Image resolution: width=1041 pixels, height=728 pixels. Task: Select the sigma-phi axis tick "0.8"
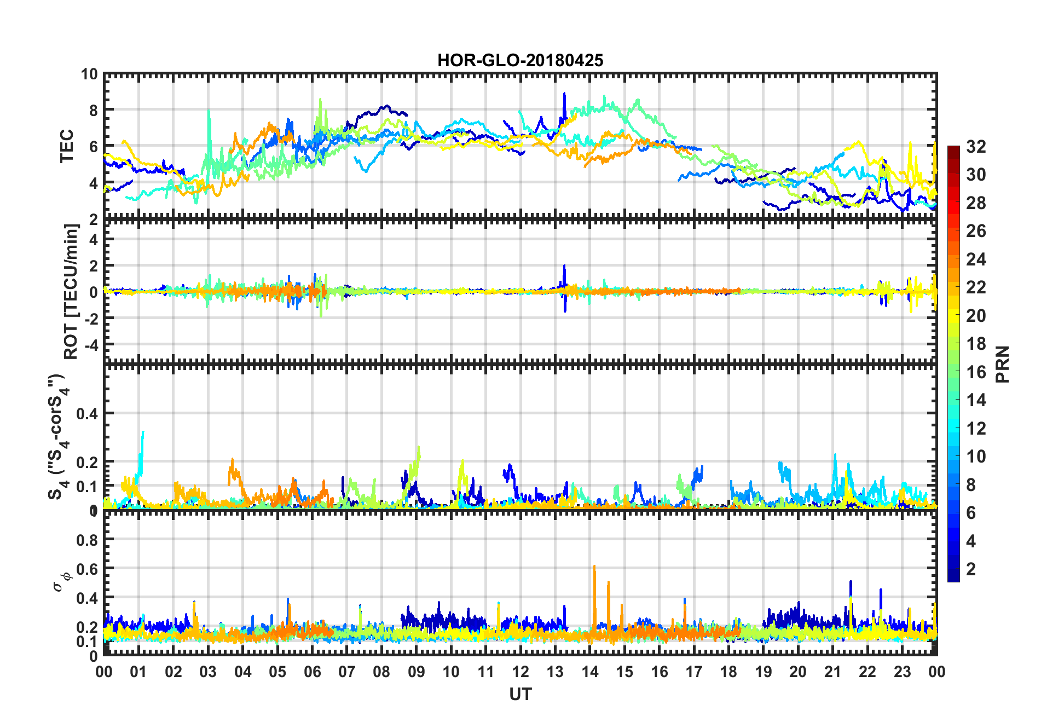pos(86,540)
